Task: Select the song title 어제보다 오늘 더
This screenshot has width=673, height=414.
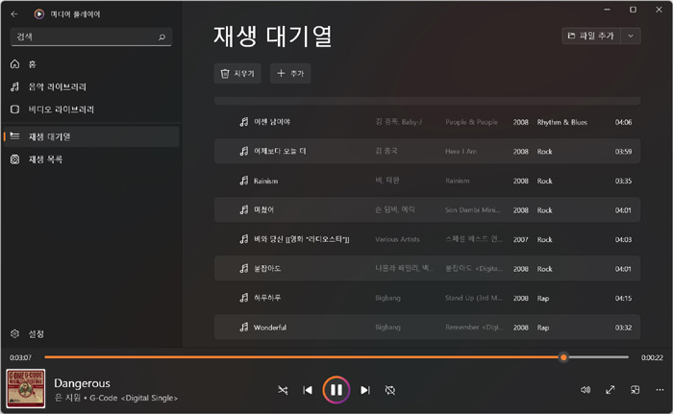Action: click(280, 152)
